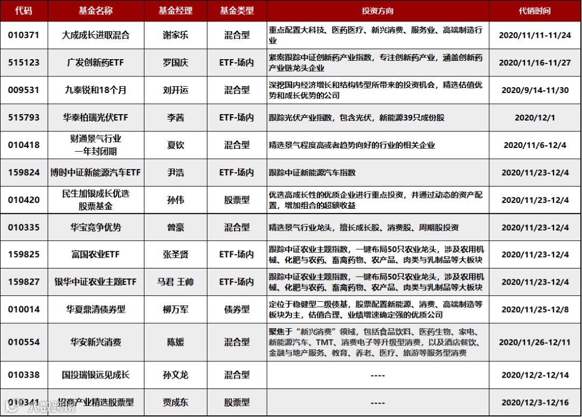Click manager name 柳万军
This screenshot has width=582, height=417.
point(176,309)
